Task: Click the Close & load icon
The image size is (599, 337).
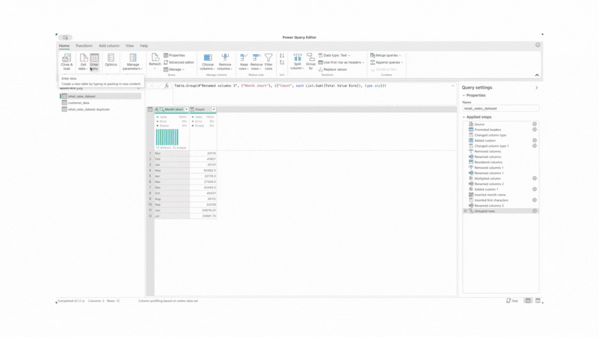Action: (67, 58)
